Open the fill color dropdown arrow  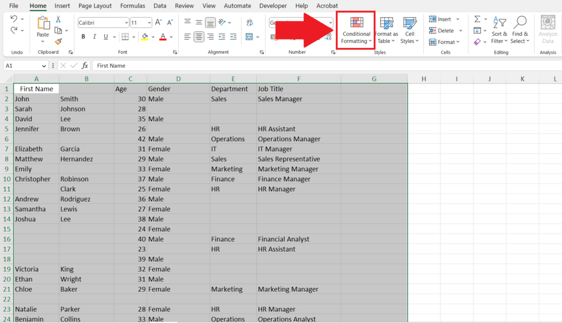coord(153,37)
